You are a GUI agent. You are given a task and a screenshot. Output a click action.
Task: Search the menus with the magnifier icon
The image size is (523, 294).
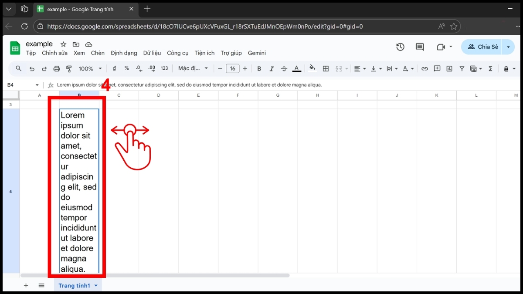pyautogui.click(x=18, y=68)
